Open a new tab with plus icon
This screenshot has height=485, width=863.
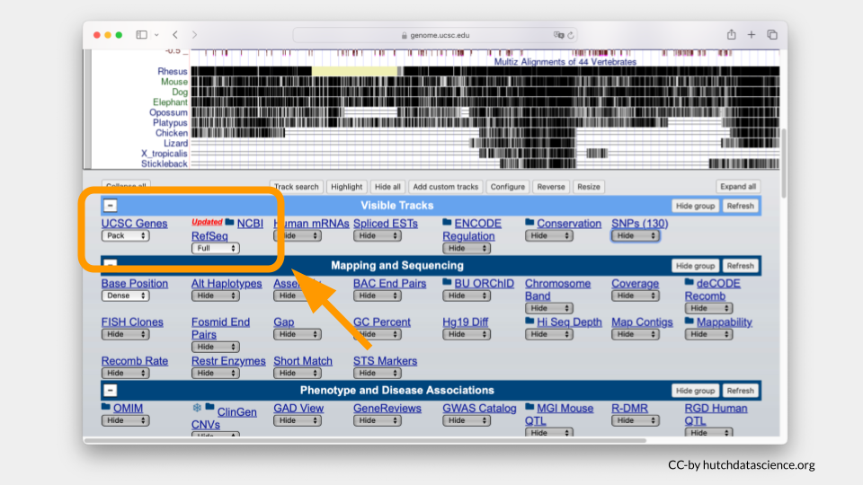tap(752, 35)
